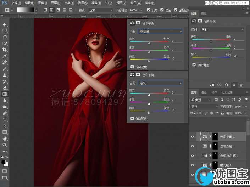The width and height of the screenshot is (250, 187).
Task: Open the tone dropdown showing 中间调
Action: point(160,32)
